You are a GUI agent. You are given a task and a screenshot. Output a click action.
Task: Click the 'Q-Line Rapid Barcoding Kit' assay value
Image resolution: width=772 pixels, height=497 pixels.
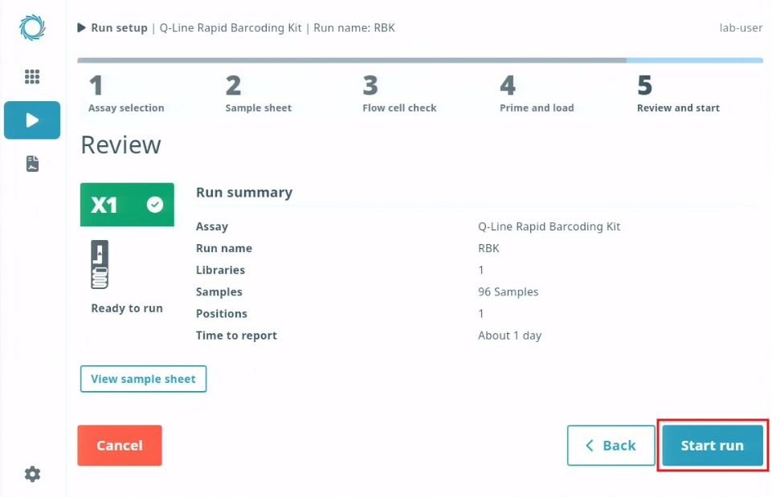click(x=549, y=226)
